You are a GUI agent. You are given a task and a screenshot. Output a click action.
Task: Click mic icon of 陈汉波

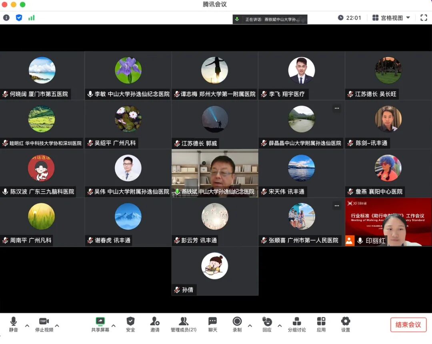click(5, 192)
